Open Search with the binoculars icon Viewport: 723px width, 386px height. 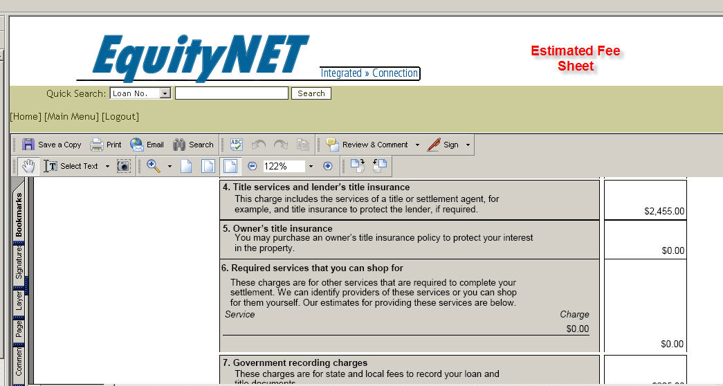(179, 145)
